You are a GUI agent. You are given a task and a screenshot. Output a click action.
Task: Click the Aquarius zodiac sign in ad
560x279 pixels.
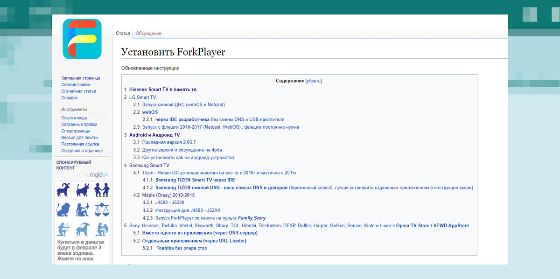coord(101,229)
